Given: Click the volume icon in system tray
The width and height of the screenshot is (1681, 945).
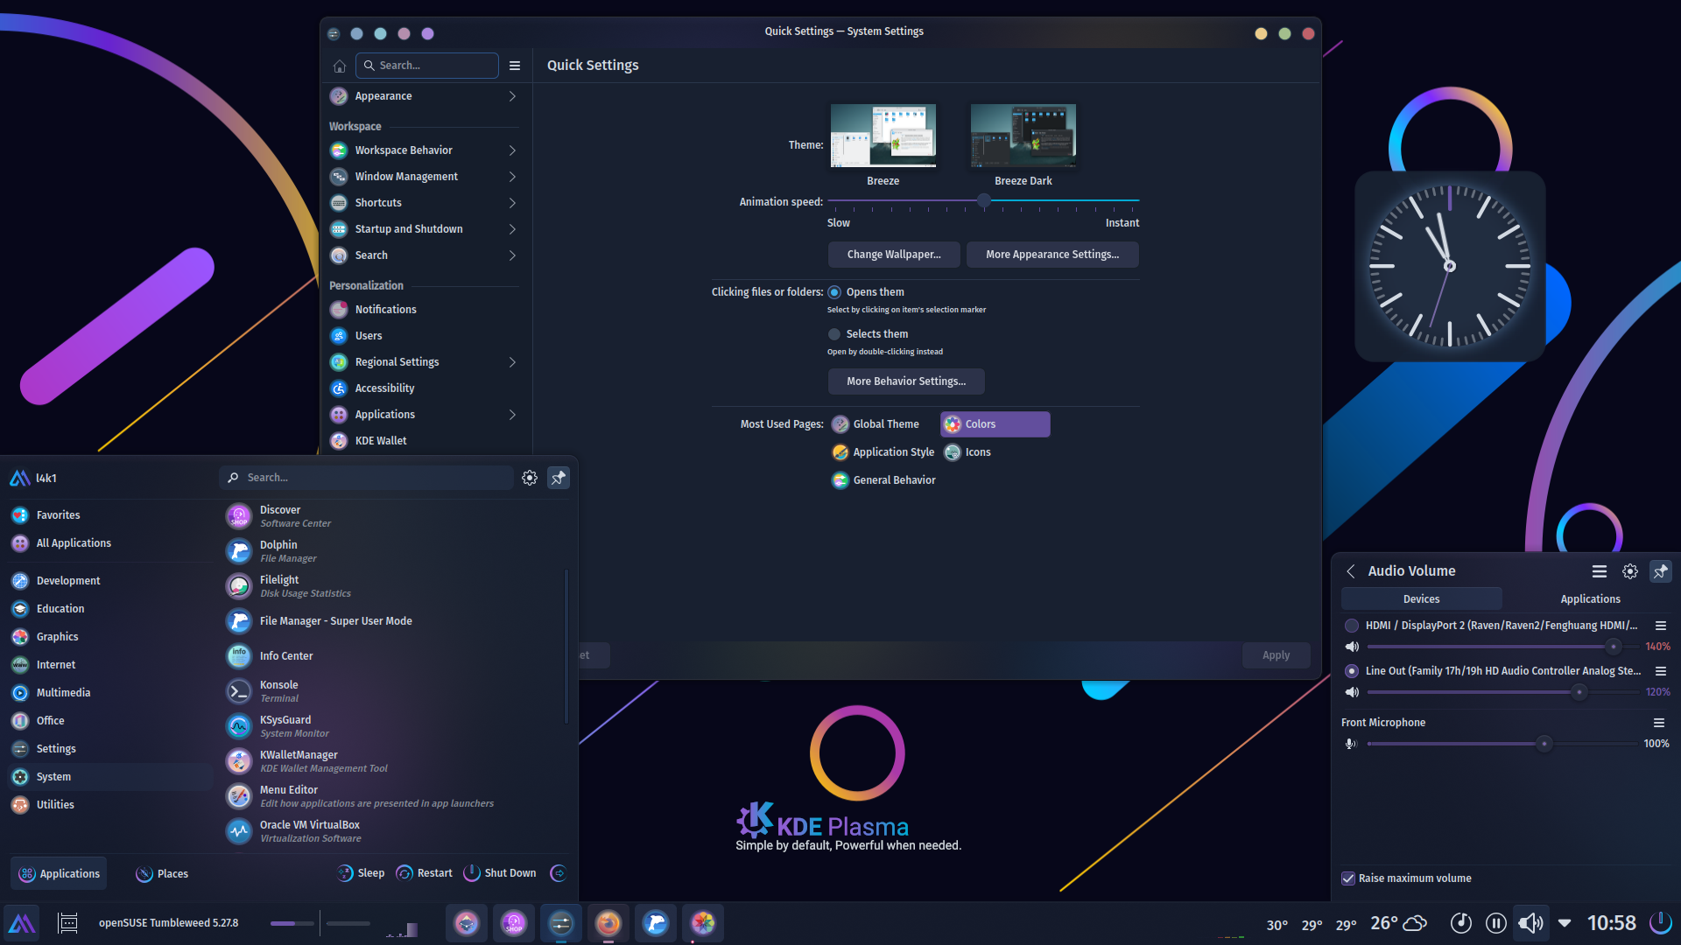Looking at the screenshot, I should point(1531,923).
